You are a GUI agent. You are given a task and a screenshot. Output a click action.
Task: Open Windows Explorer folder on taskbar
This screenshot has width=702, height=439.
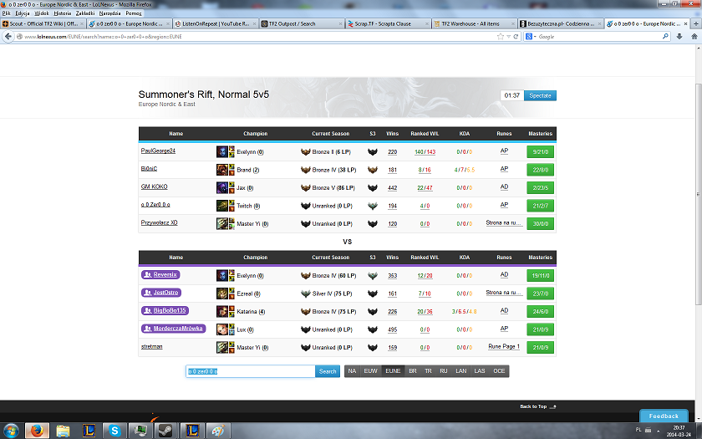[x=63, y=431]
